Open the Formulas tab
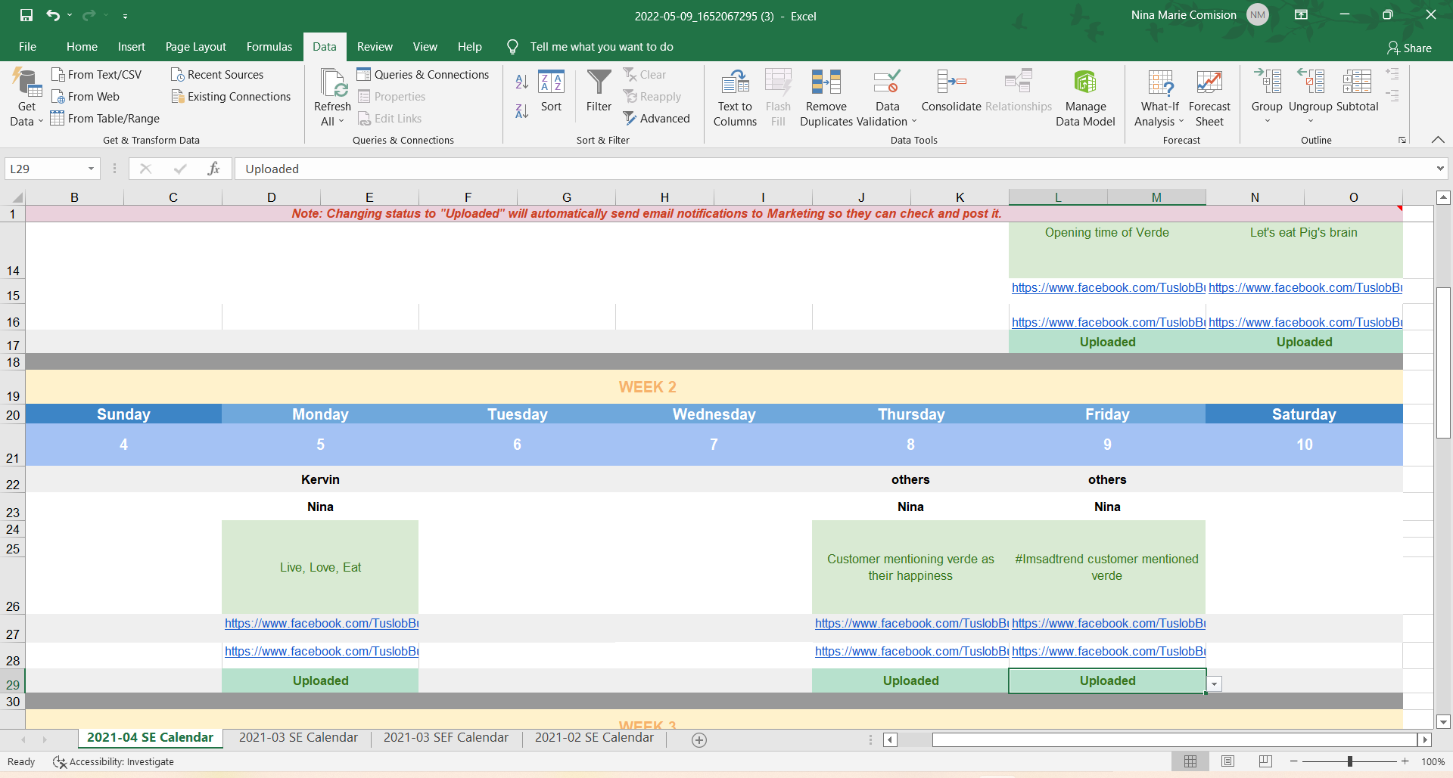The image size is (1453, 778). [x=269, y=47]
